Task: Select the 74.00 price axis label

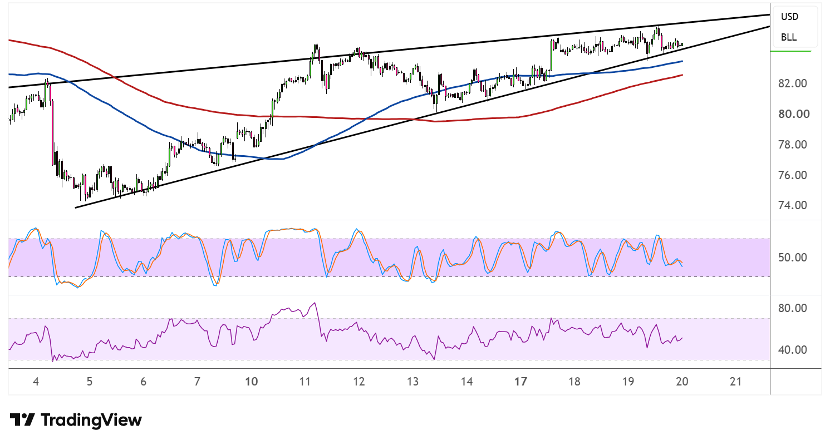Action: tap(793, 205)
